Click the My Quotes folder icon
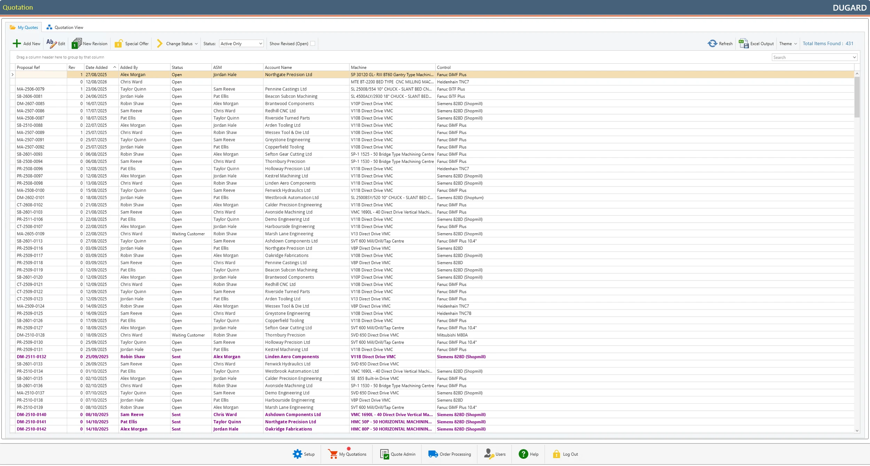Image resolution: width=870 pixels, height=466 pixels. coord(13,27)
